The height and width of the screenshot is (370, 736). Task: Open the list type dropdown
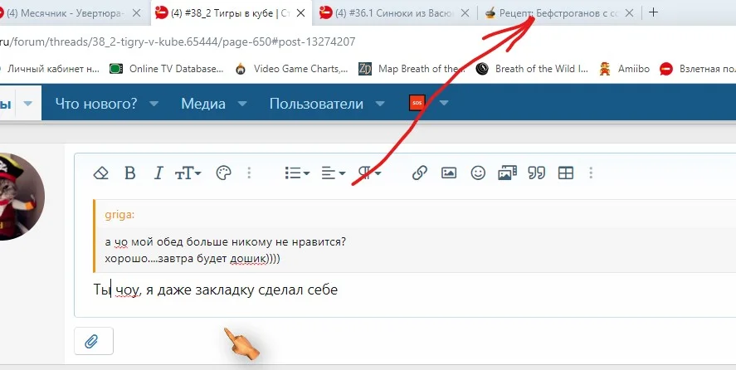(x=297, y=173)
